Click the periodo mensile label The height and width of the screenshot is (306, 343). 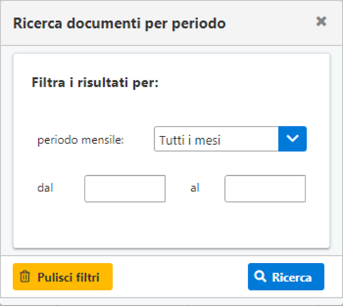point(81,140)
